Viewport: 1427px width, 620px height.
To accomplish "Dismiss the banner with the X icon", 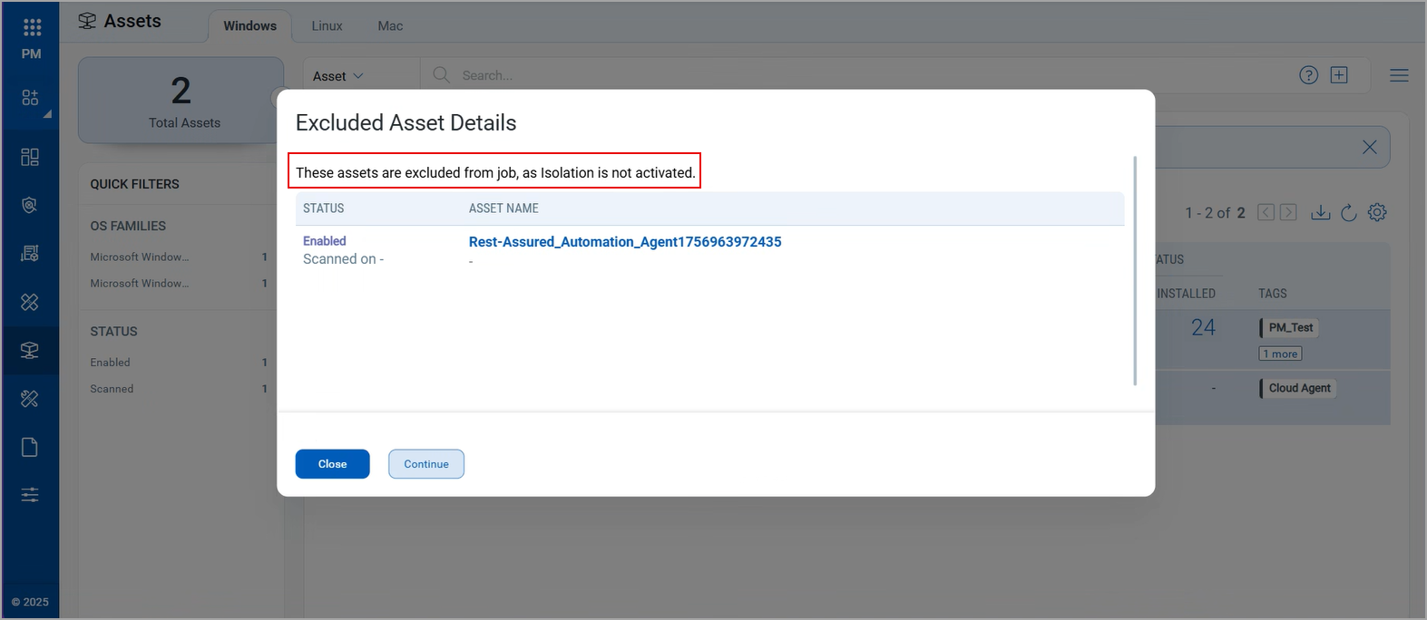I will click(x=1370, y=147).
